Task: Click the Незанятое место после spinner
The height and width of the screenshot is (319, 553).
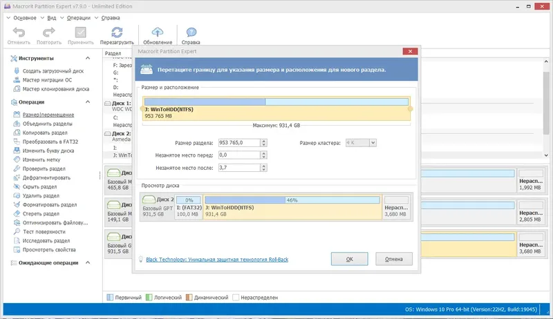Action: (263, 168)
